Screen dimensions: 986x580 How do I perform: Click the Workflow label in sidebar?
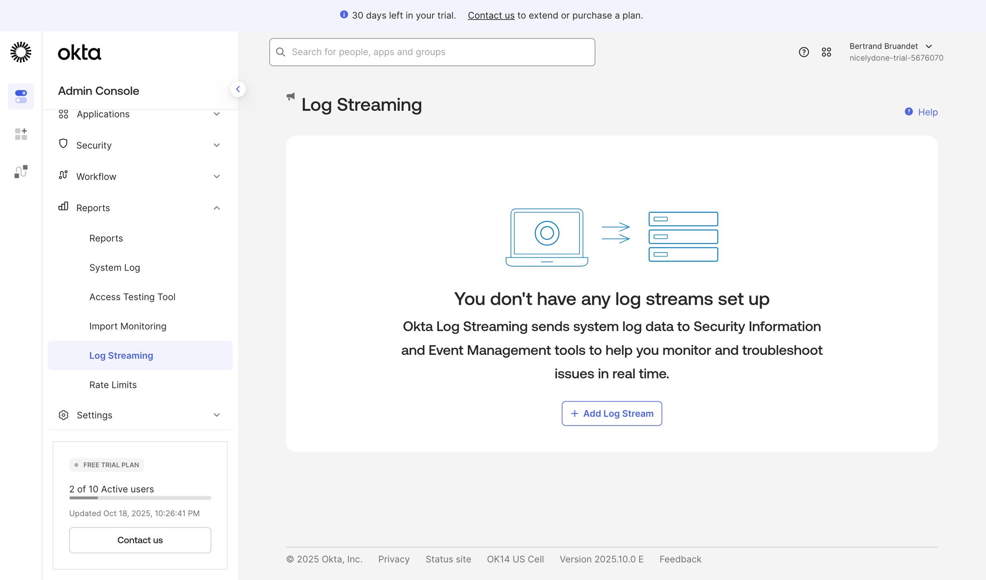[96, 176]
